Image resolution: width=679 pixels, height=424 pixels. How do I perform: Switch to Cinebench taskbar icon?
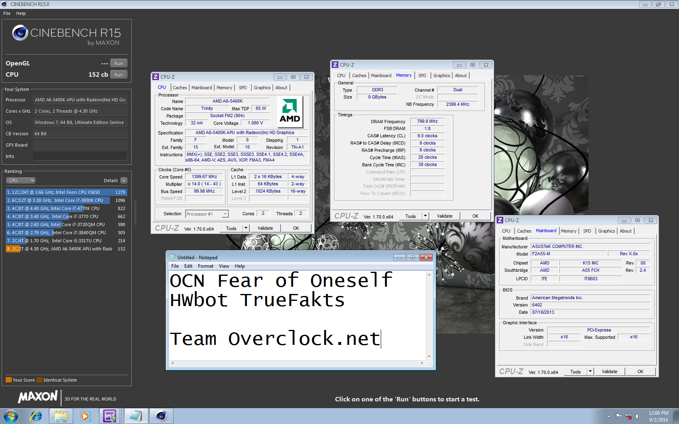pyautogui.click(x=161, y=416)
